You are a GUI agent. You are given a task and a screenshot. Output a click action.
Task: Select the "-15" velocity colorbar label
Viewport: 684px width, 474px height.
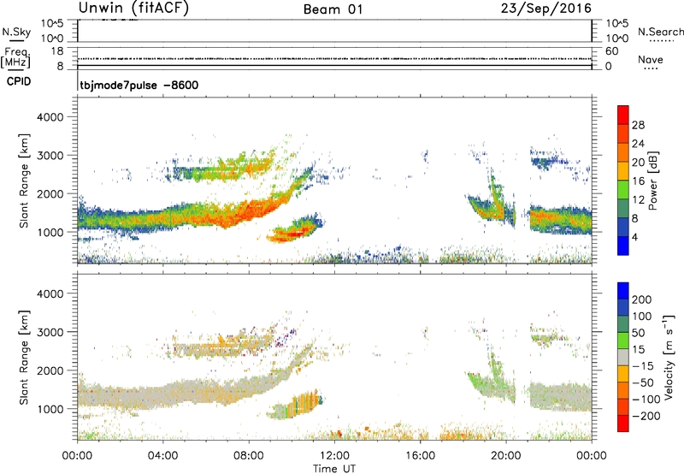coord(642,366)
